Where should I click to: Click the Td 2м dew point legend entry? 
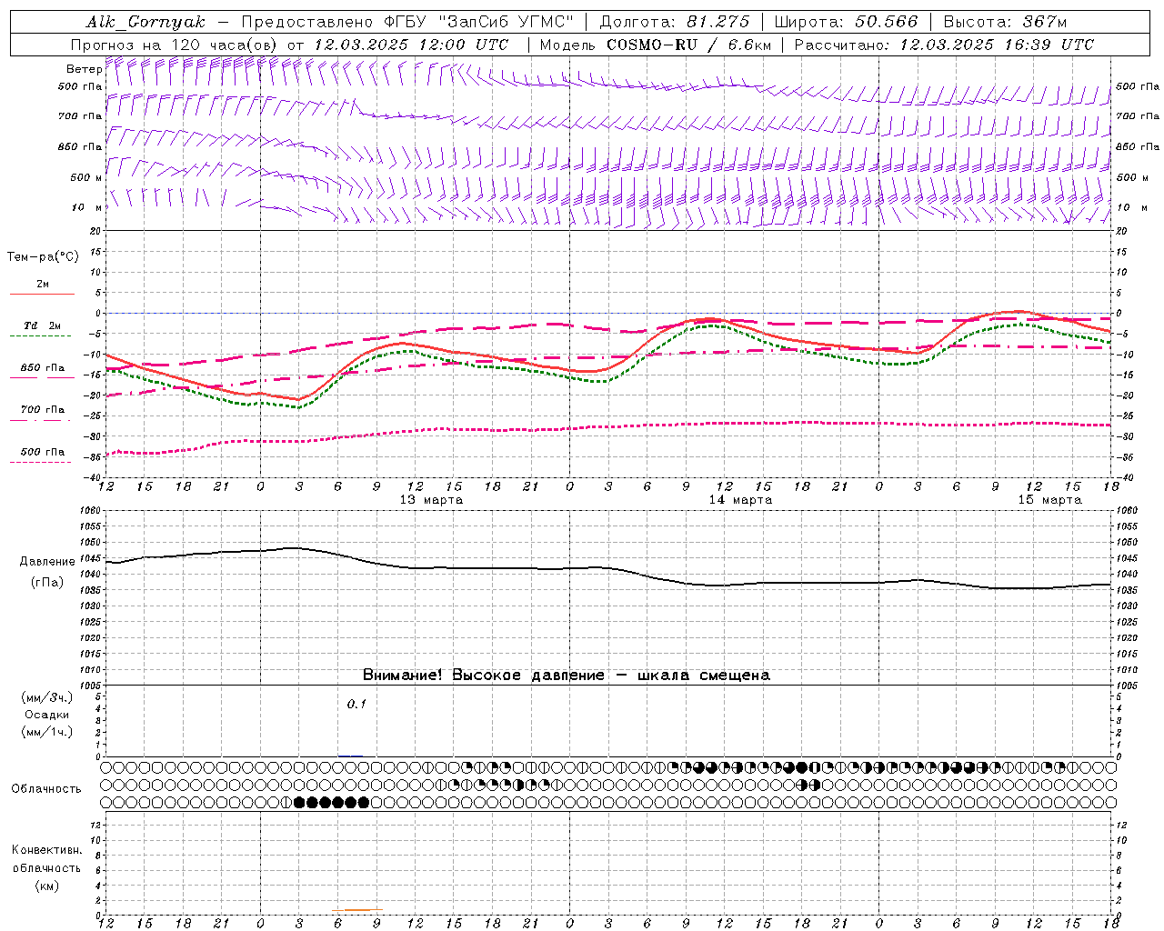[42, 325]
